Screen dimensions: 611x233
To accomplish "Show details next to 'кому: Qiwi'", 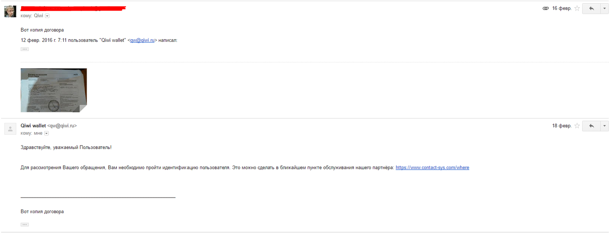I will tap(47, 16).
